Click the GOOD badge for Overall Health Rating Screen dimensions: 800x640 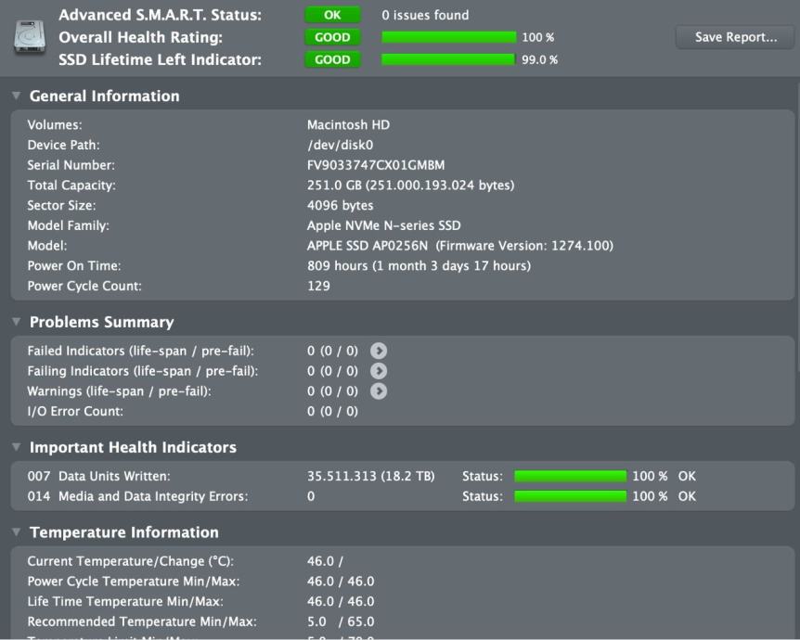[x=332, y=37]
